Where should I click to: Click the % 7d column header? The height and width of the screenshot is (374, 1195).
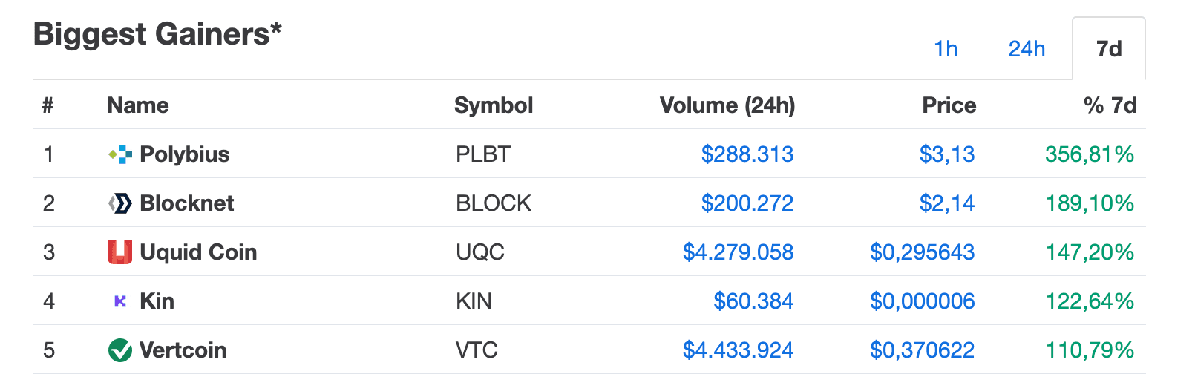(x=1110, y=105)
